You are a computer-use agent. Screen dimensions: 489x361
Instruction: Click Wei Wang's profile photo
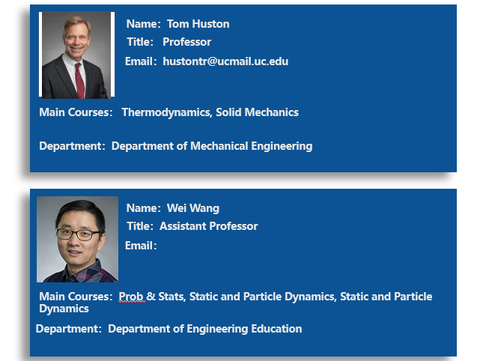point(77,240)
